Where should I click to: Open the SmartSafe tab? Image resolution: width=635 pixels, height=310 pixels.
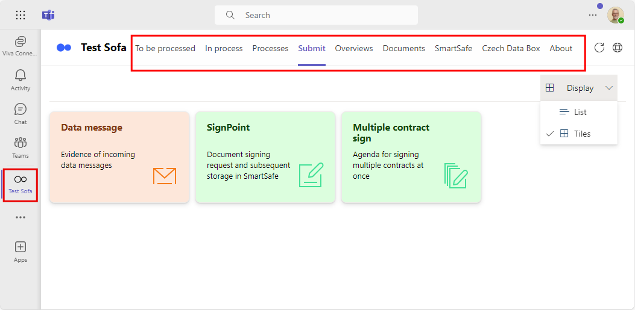(453, 48)
